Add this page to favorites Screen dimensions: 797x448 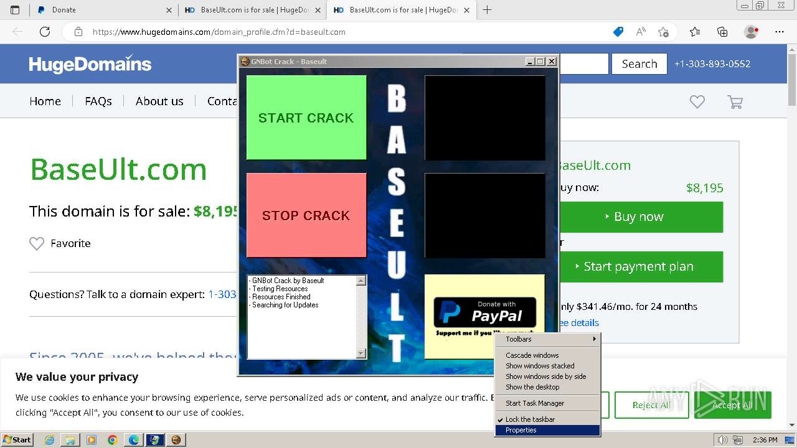coord(663,32)
